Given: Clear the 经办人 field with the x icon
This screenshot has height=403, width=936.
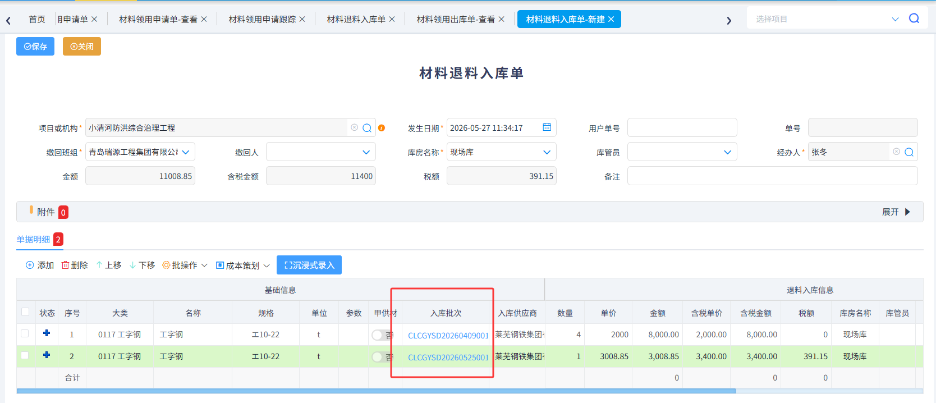Looking at the screenshot, I should (x=896, y=152).
